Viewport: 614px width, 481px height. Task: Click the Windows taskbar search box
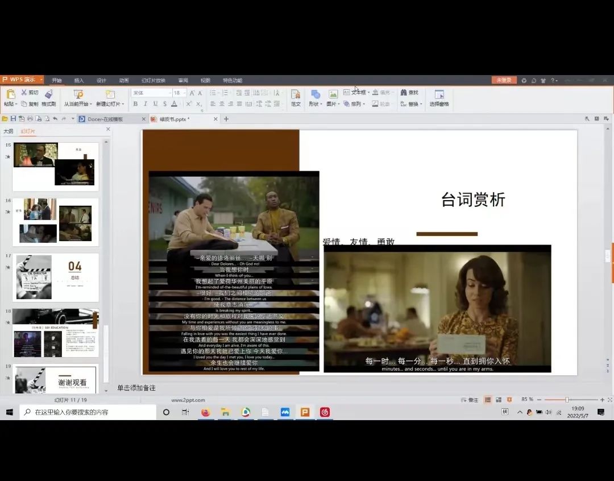pos(88,412)
